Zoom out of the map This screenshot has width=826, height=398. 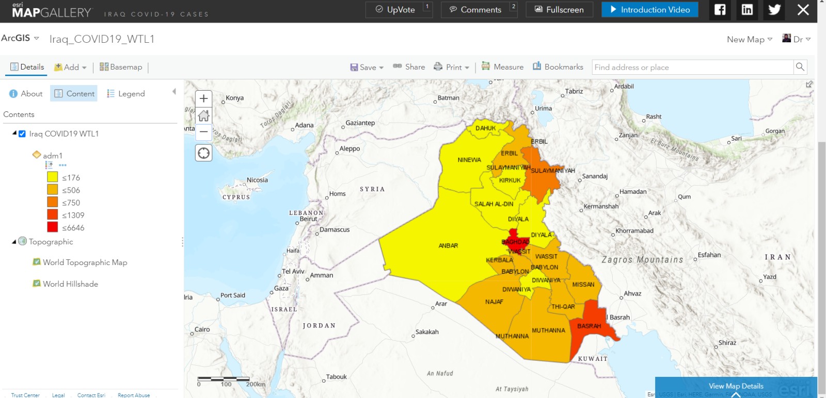pos(204,131)
